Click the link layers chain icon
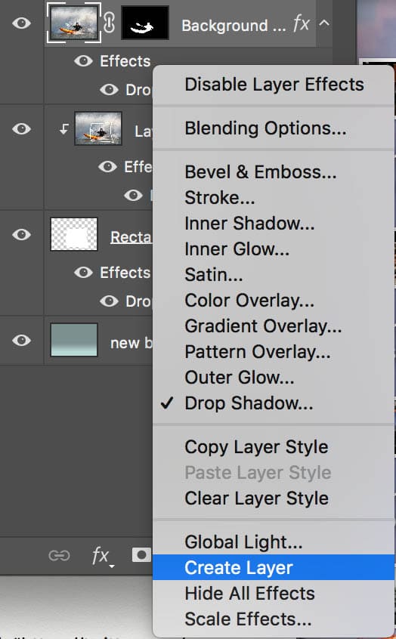 coord(59,555)
